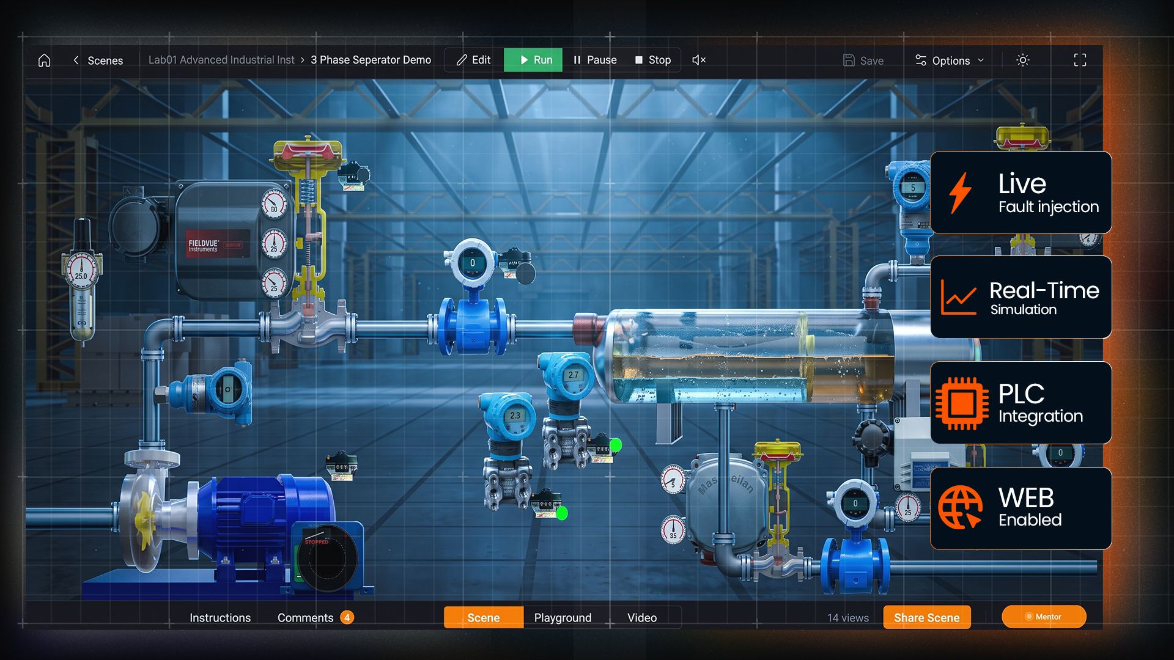Viewport: 1174px width, 660px height.
Task: Switch to Edit mode
Action: [473, 60]
